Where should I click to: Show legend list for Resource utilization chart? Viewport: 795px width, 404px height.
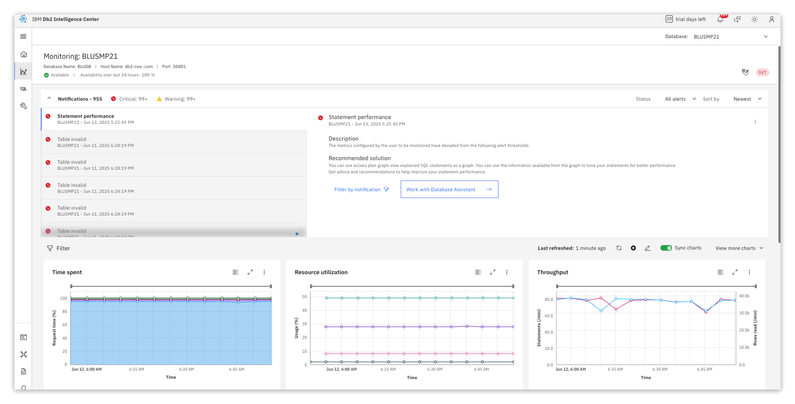[478, 272]
